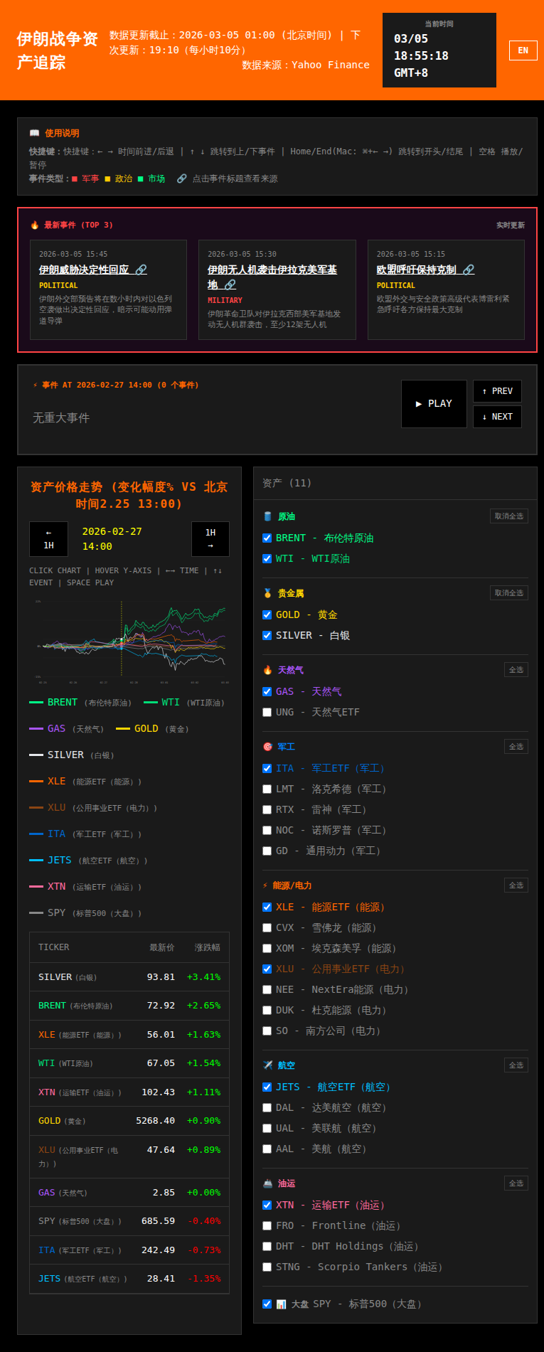
Task: Click the target icon beside 军工
Action: (x=267, y=747)
